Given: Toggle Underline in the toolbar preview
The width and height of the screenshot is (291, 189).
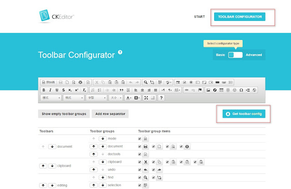Looking at the screenshot, I should [x=57, y=90].
